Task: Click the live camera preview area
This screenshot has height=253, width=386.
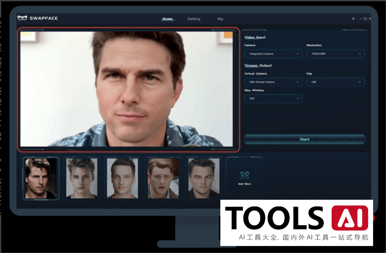Action: pos(129,89)
